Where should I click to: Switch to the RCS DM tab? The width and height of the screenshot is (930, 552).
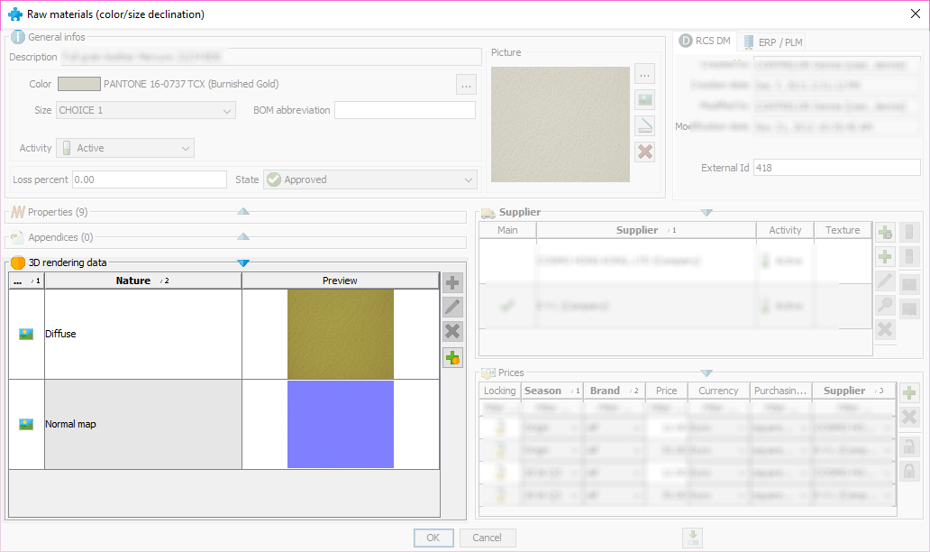[x=706, y=41]
